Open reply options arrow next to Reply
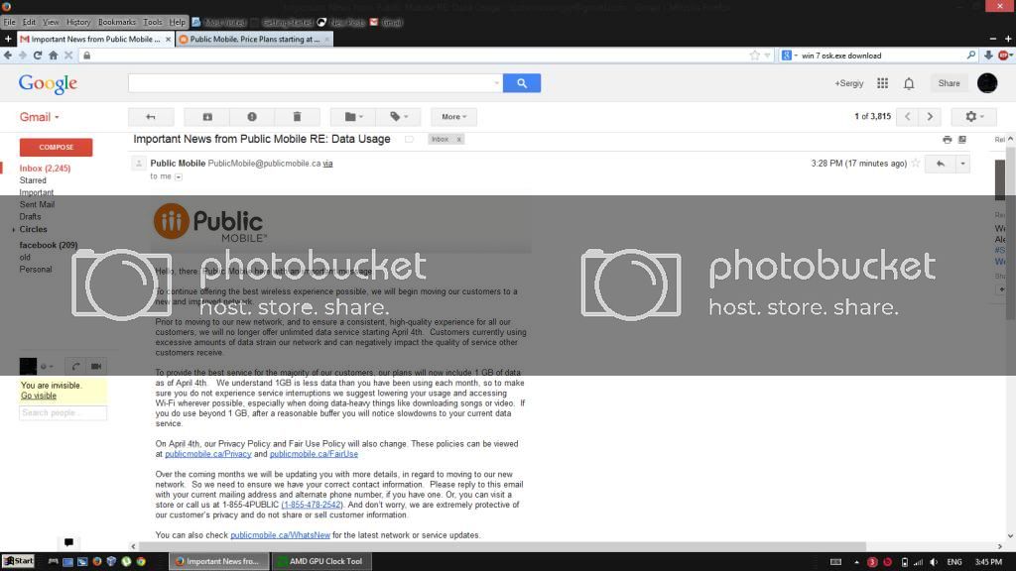 (962, 164)
